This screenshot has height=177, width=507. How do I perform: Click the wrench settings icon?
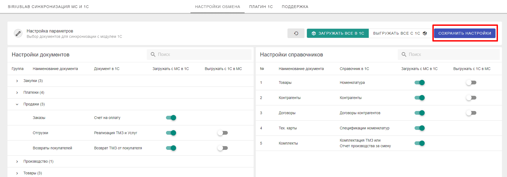[18, 34]
